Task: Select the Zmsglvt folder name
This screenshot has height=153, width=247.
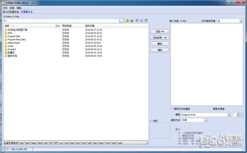Action: 12,49
